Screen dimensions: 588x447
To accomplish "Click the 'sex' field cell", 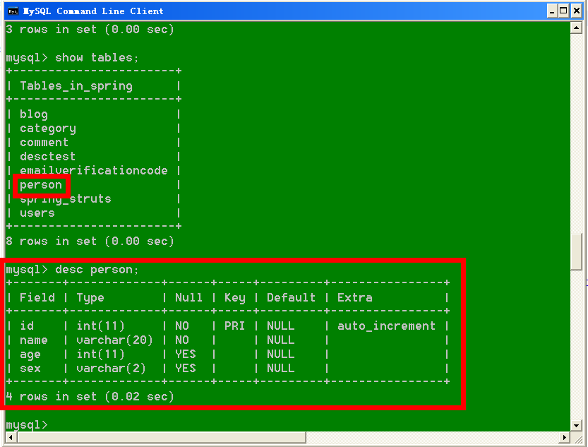I will click(x=30, y=368).
